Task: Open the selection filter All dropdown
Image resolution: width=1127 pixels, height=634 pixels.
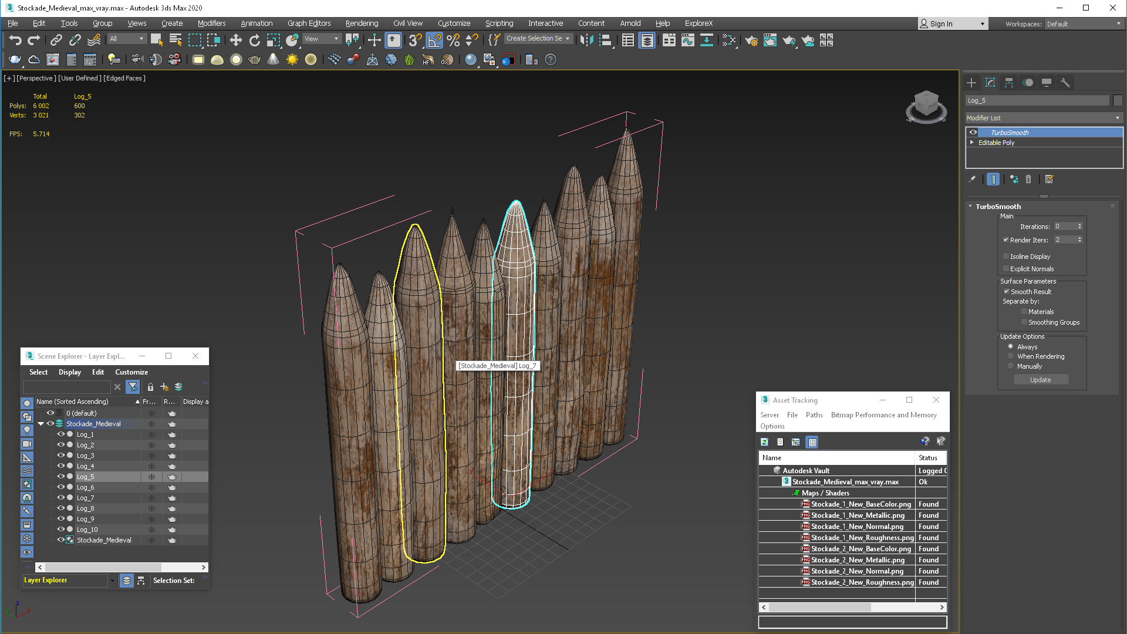Action: [127, 39]
